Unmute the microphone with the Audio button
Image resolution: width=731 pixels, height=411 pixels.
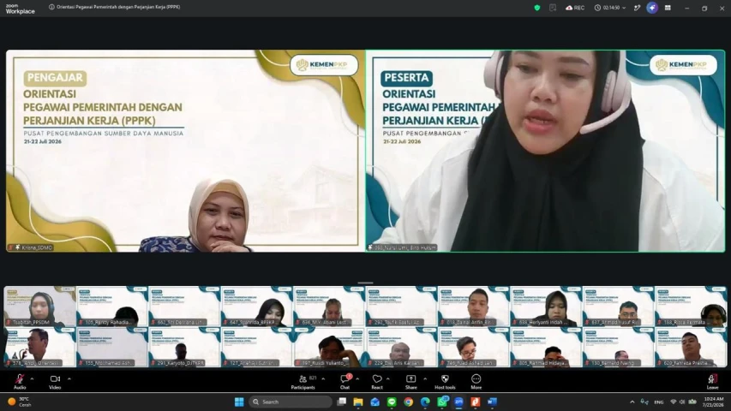(20, 381)
